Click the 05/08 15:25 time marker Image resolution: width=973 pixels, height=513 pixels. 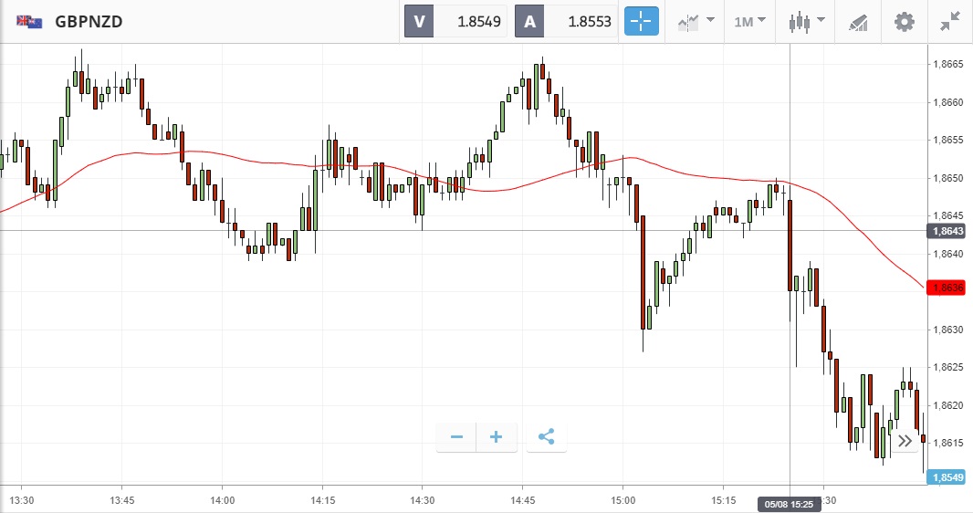[789, 504]
